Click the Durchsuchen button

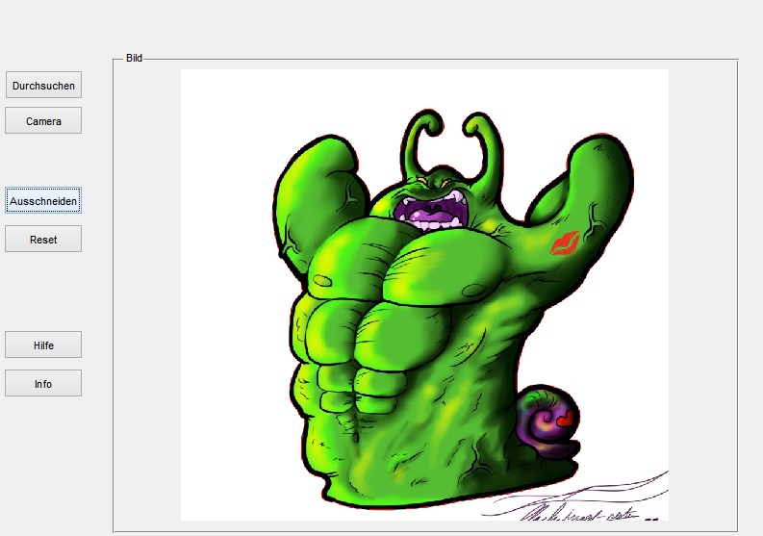point(43,86)
